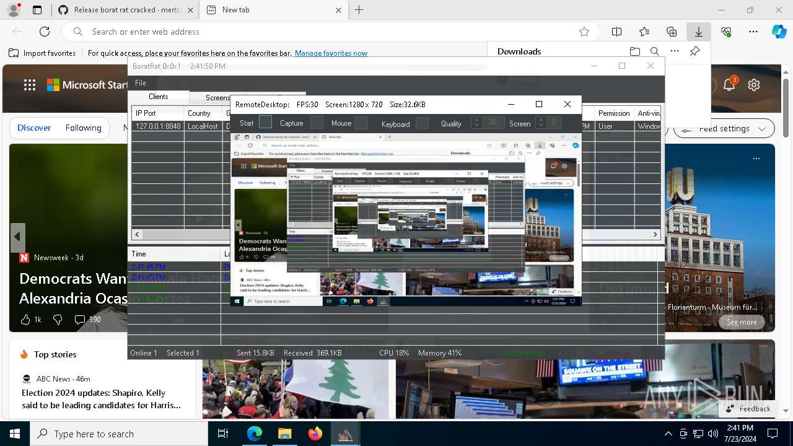The height and width of the screenshot is (446, 793).
Task: Open comments on the Newsweek story
Action: pyautogui.click(x=87, y=320)
